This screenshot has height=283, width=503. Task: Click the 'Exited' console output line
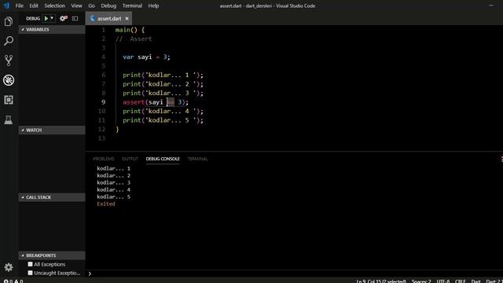tap(106, 204)
